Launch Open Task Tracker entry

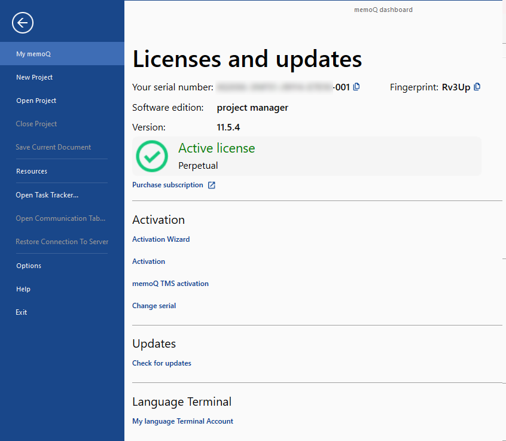(62, 195)
